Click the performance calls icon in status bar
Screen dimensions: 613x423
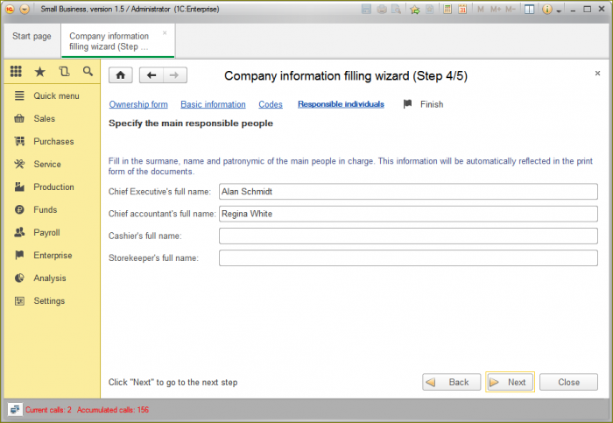tap(15, 410)
